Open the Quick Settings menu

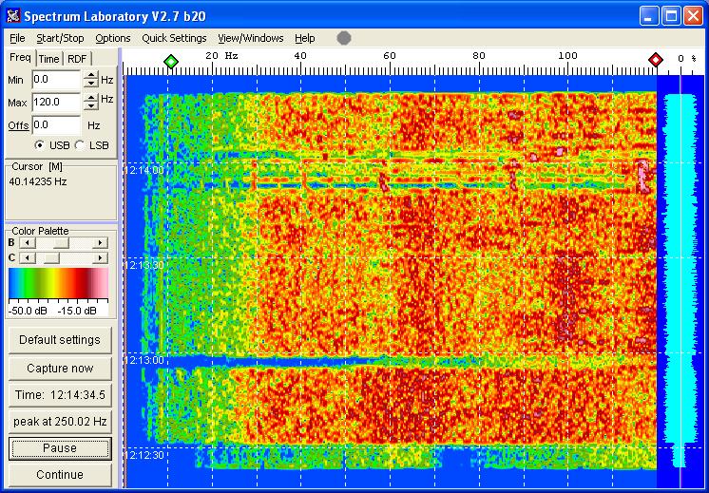(174, 38)
